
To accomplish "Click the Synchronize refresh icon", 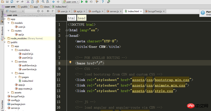I will (x=12, y=2).
